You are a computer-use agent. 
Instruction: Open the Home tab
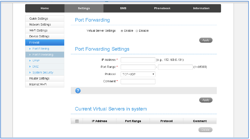pyautogui.click(x=45, y=8)
